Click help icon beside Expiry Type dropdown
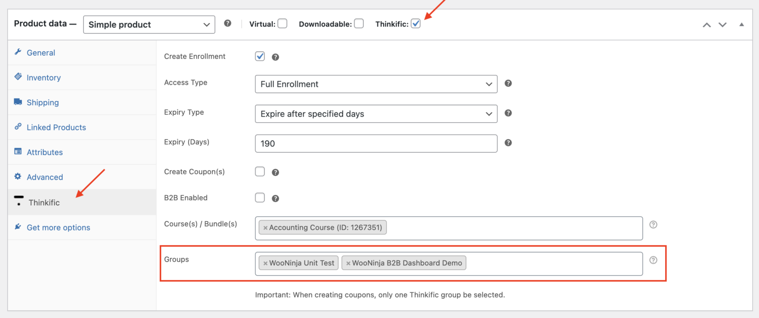The height and width of the screenshot is (318, 759). pos(508,113)
